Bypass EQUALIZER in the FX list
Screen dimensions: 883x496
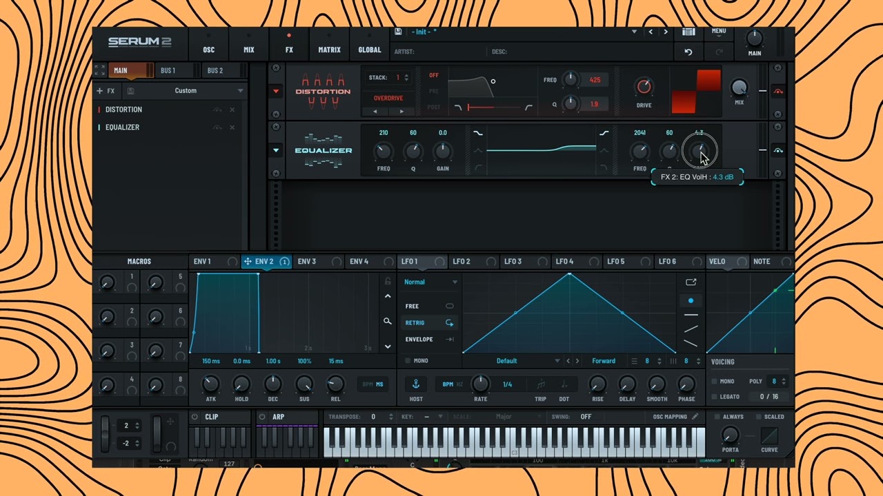pos(217,127)
